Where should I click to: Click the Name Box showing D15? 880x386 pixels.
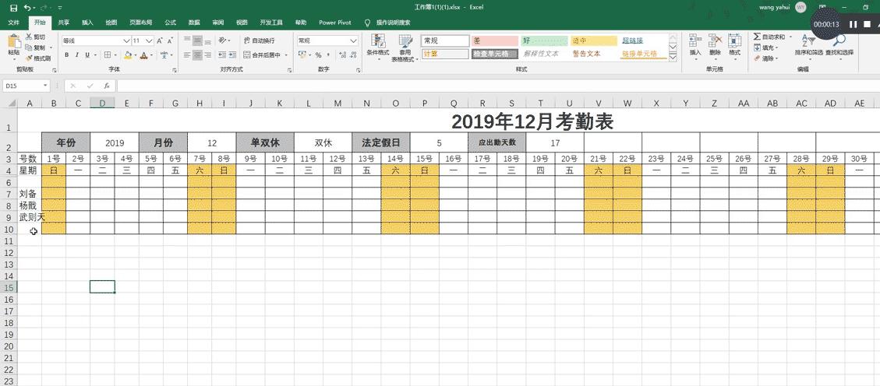click(27, 86)
